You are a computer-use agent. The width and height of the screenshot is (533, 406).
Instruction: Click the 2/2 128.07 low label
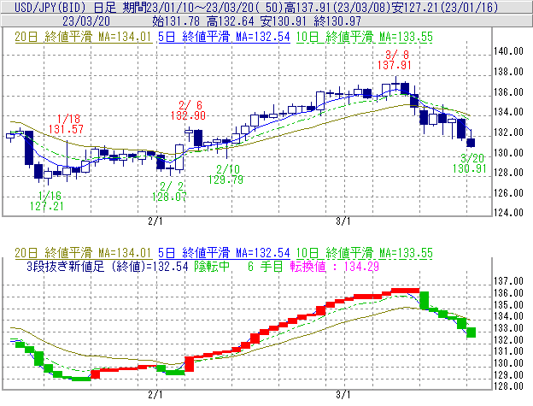coord(169,191)
